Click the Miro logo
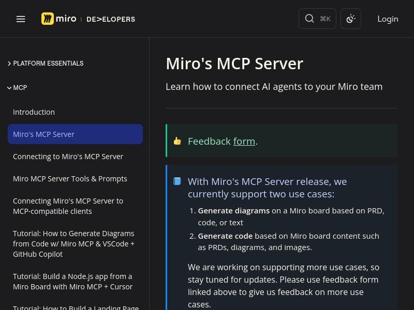The width and height of the screenshot is (414, 310). (x=58, y=19)
